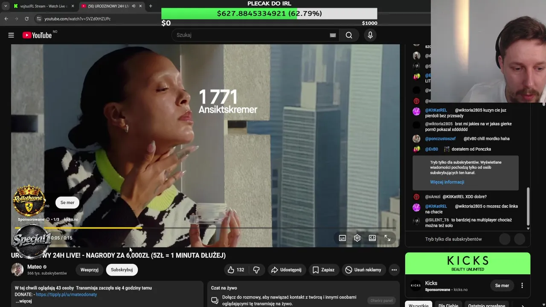Viewport: 546px width, 307px height.
Task: Click the PLECAK DO IRL donation progress bar
Action: coord(269,14)
